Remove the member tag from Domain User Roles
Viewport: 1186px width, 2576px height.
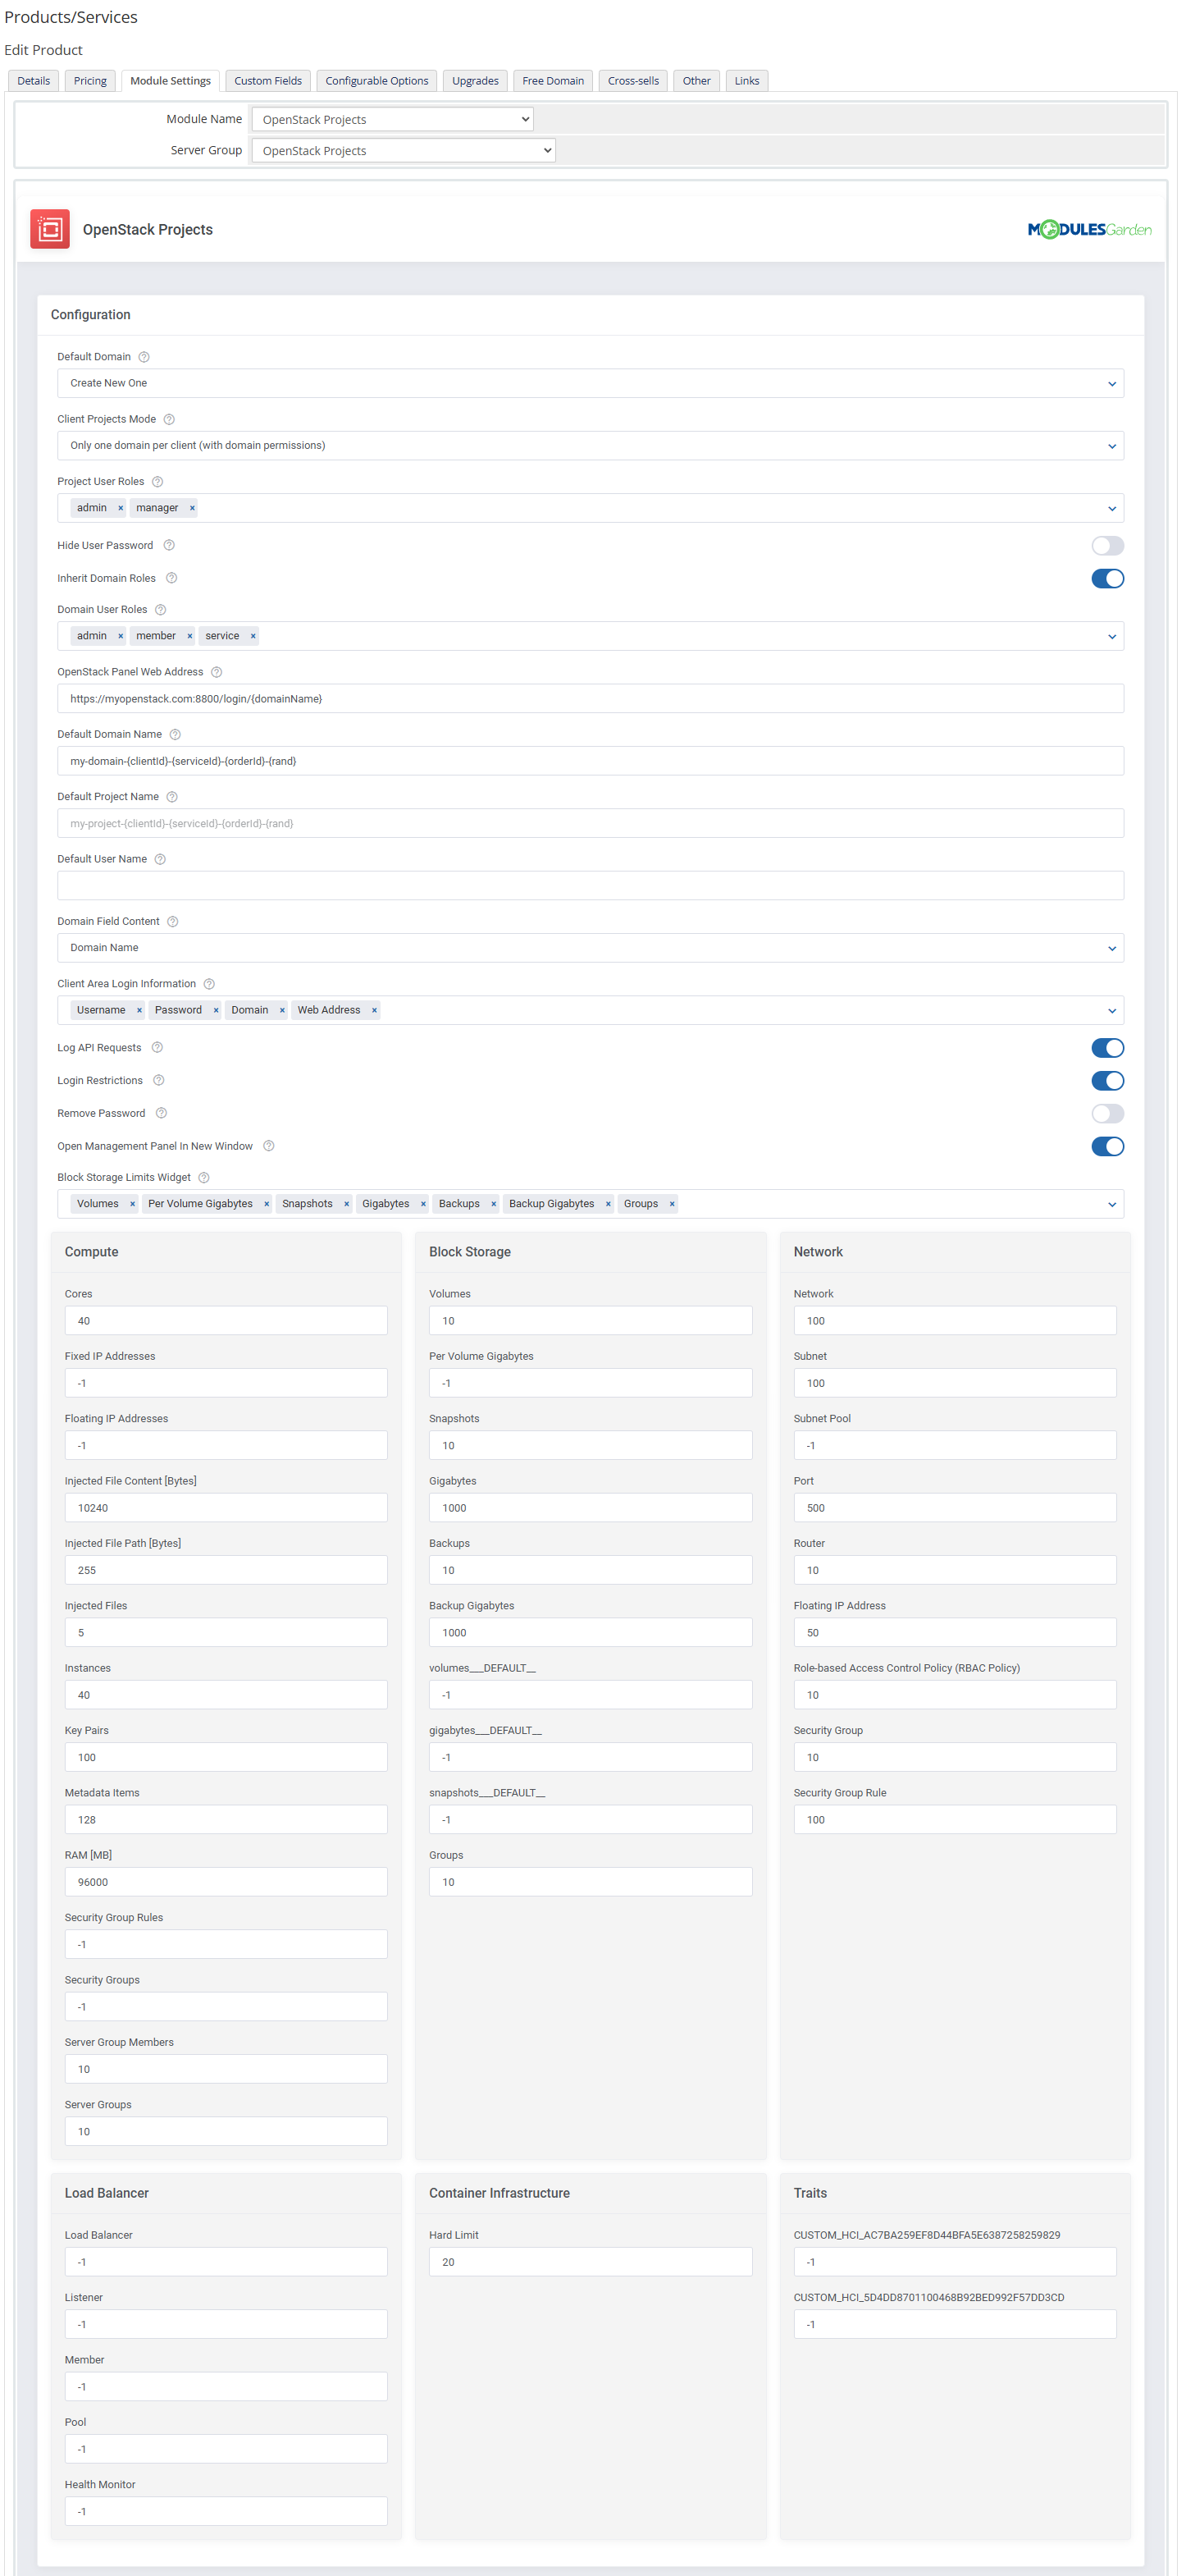[x=189, y=636]
